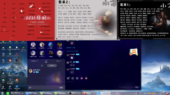Click the square icon with red dot in chat toolbar

coord(68,78)
